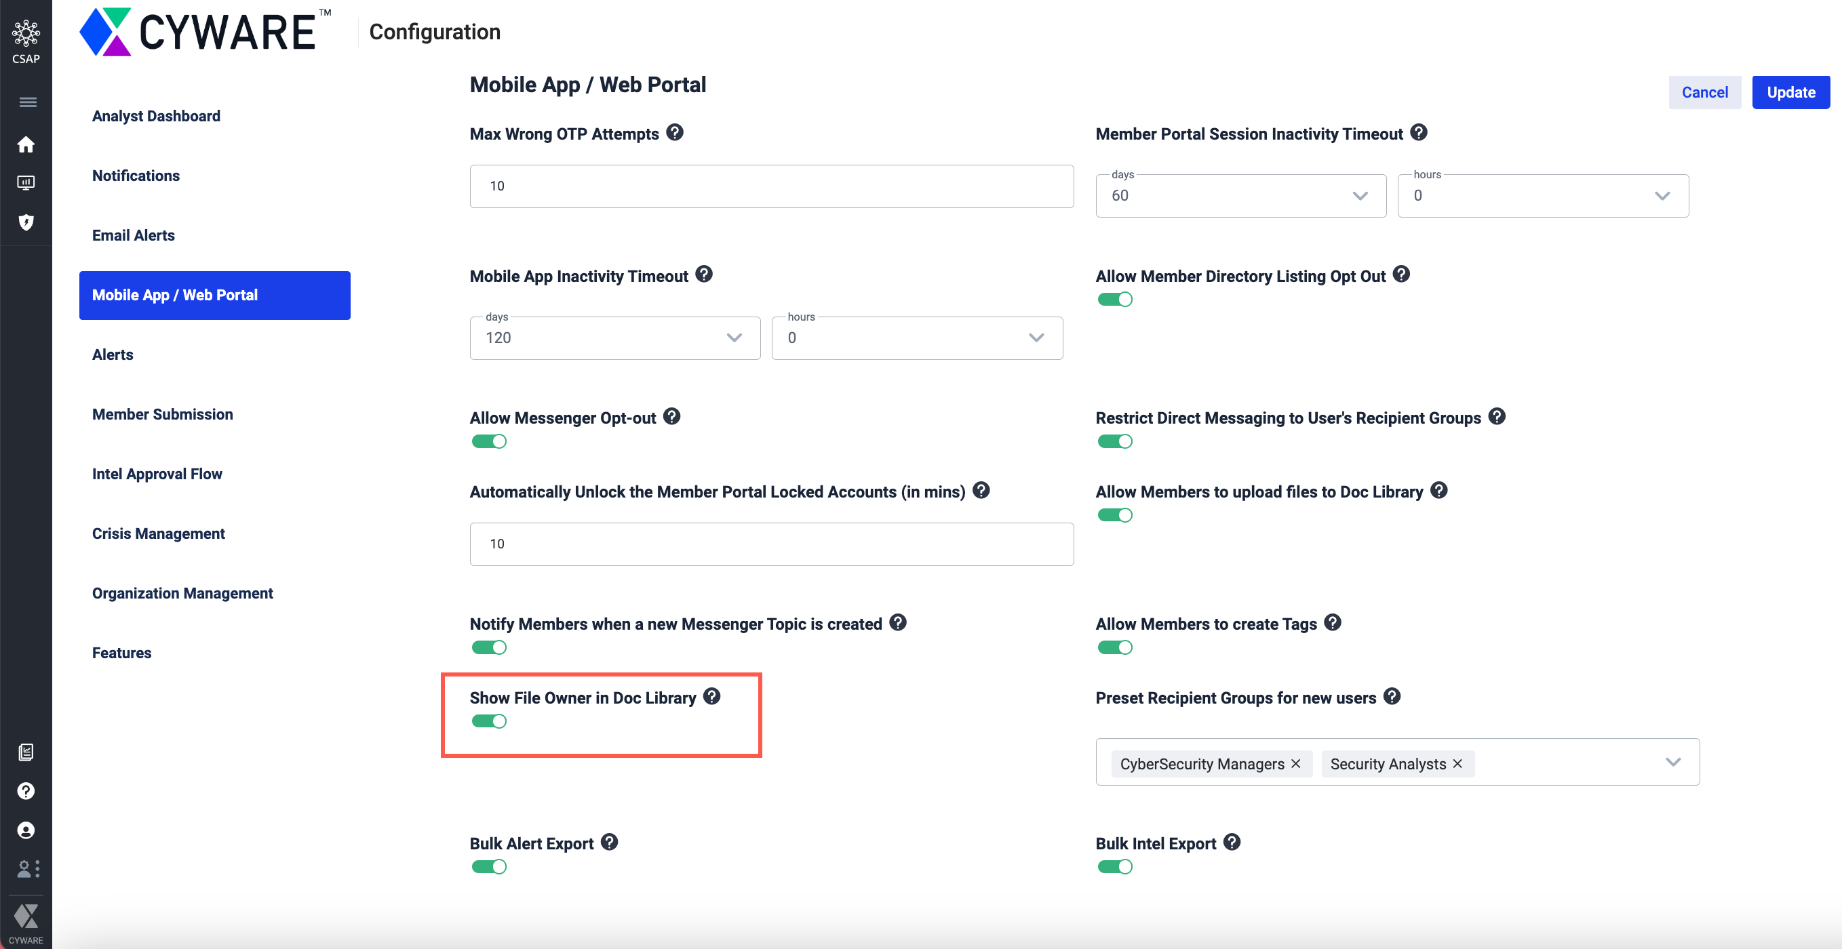Viewport: 1842px width, 949px height.
Task: Click the shield icon in the sidebar
Action: [26, 222]
